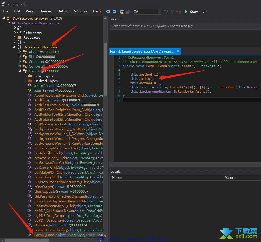Click the Locals Value column header
The height and width of the screenshot is (242, 261).
(x=230, y=178)
